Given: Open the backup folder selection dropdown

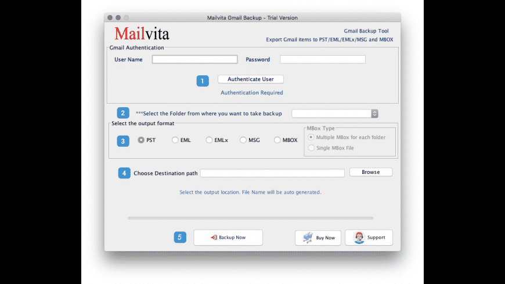Looking at the screenshot, I should [x=335, y=114].
